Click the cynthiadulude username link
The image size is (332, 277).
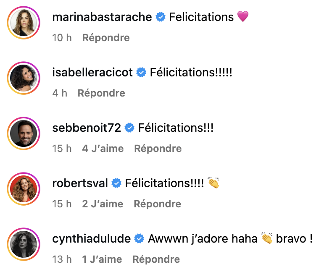92,238
